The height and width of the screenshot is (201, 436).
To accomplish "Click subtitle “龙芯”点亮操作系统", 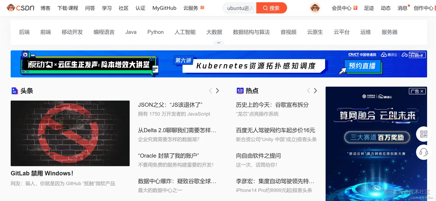I will click(257, 114).
